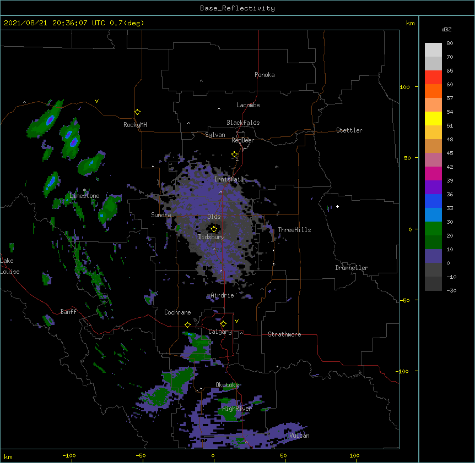Select the 80 dBZ light gray swatch
This screenshot has height=463, width=475.
(x=433, y=50)
